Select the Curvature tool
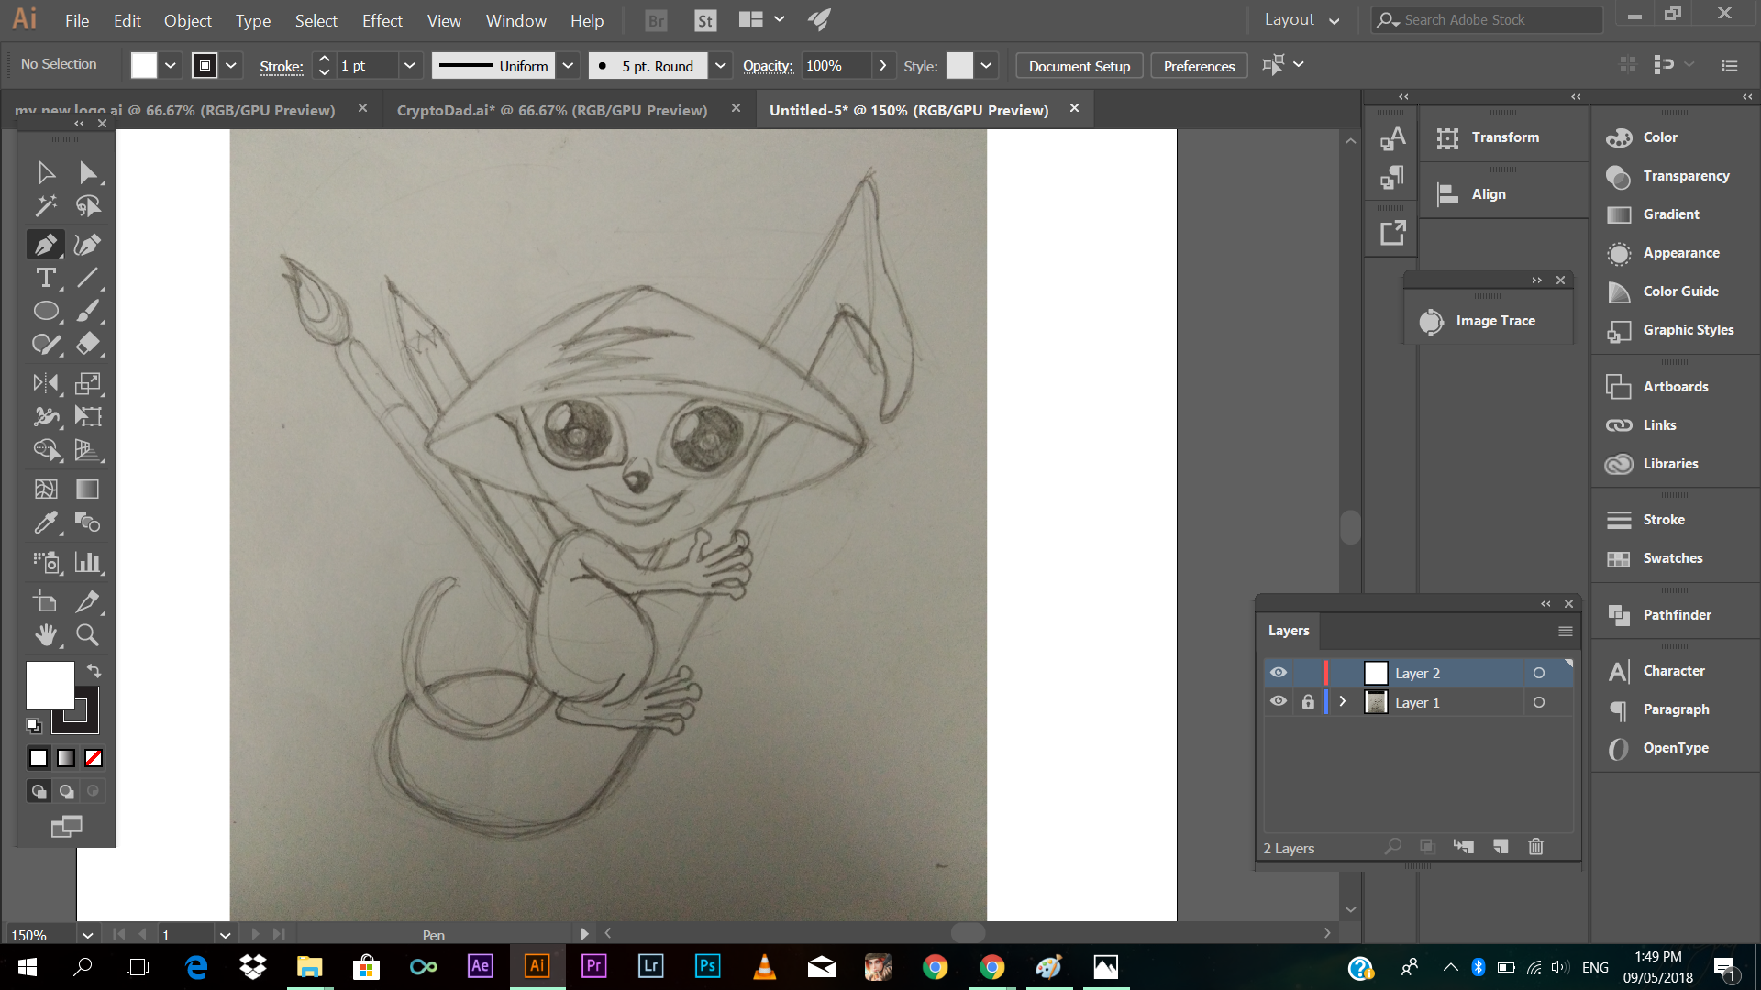 coord(88,245)
